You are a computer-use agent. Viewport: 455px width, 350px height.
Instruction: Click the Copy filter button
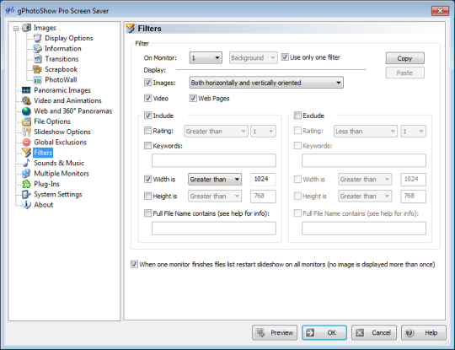click(x=404, y=58)
